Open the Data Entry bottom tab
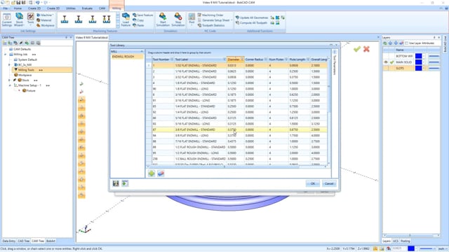Viewport: 449px width, 252px height. [x=8, y=241]
